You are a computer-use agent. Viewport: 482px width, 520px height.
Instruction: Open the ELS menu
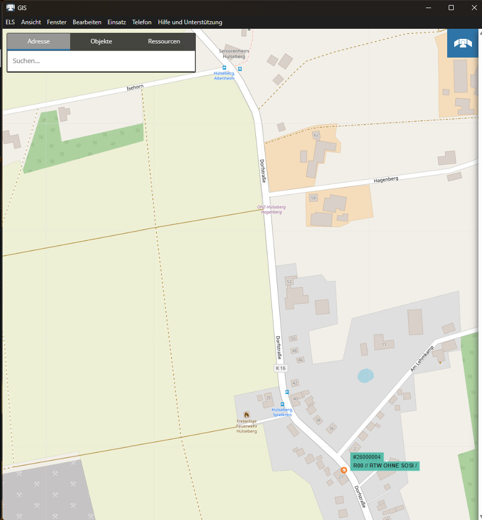(x=10, y=22)
